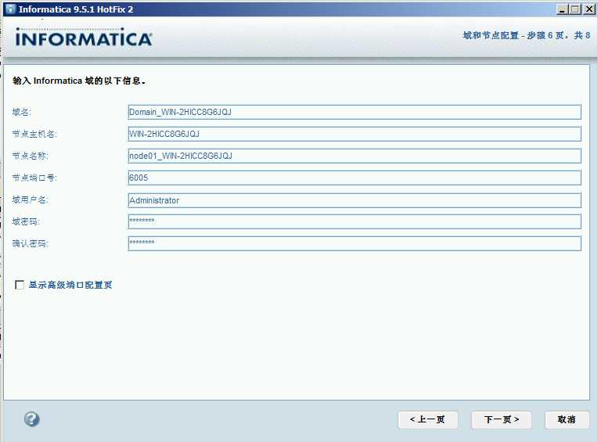Cancel installation with the 取消 button
The image size is (598, 442).
tap(567, 419)
